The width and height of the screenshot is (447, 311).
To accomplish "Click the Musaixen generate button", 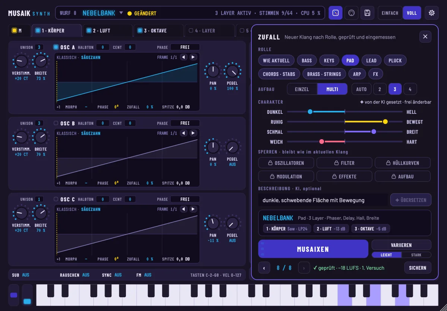I will 313,249.
